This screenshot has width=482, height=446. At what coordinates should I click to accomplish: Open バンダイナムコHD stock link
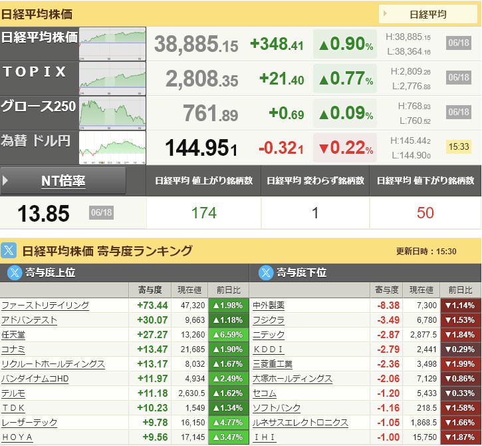[x=35, y=379]
